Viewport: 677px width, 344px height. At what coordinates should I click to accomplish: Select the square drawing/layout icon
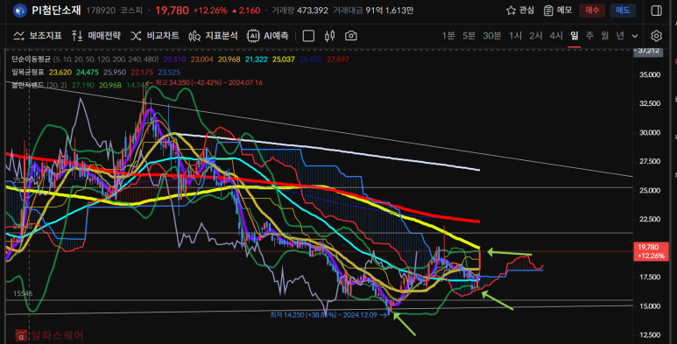pyautogui.click(x=308, y=36)
